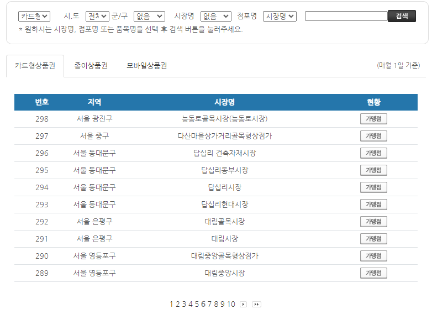Select market name 대림골목시장
Image resolution: width=432 pixels, height=314 pixels.
pyautogui.click(x=224, y=222)
